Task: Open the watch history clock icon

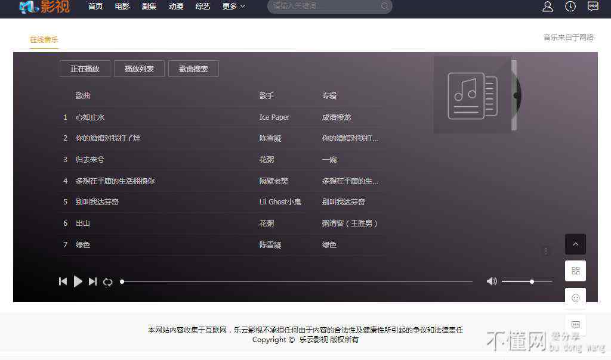Action: (570, 6)
